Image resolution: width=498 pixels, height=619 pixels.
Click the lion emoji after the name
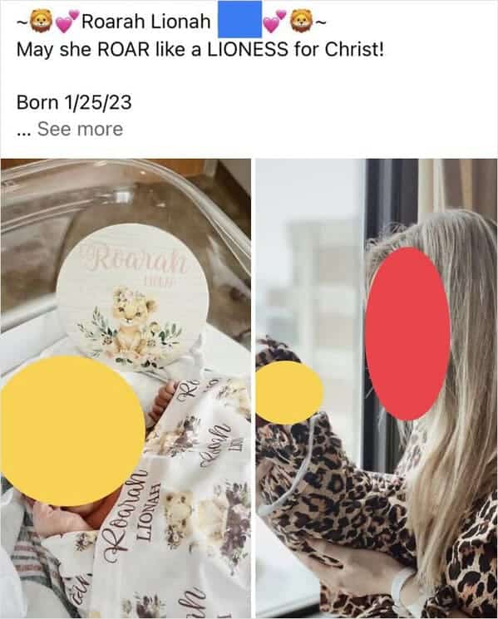coord(302,21)
